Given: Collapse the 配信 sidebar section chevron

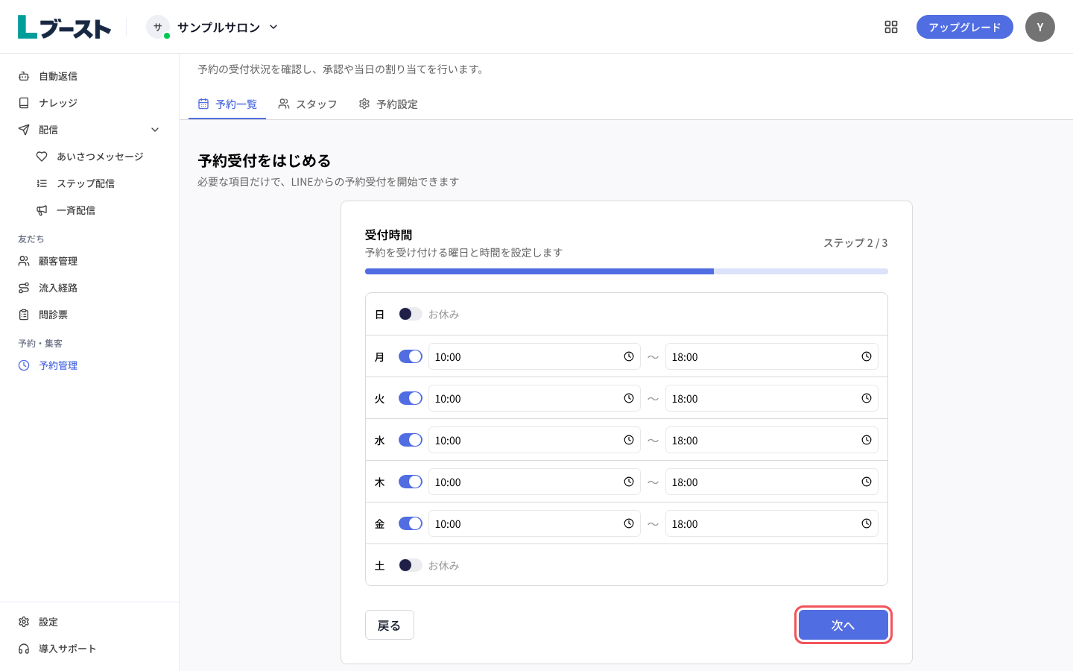Looking at the screenshot, I should (x=155, y=130).
